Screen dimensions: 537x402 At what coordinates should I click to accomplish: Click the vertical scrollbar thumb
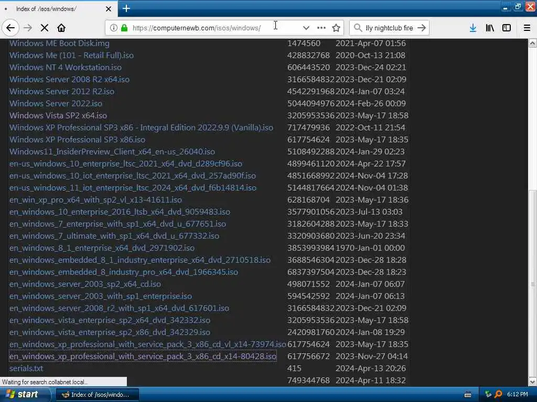[532, 283]
